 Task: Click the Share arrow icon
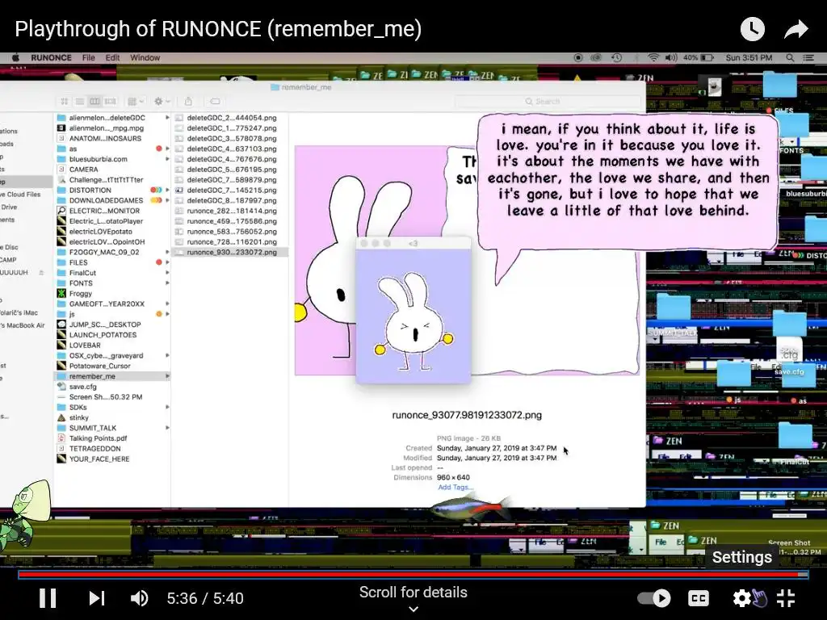click(x=796, y=29)
